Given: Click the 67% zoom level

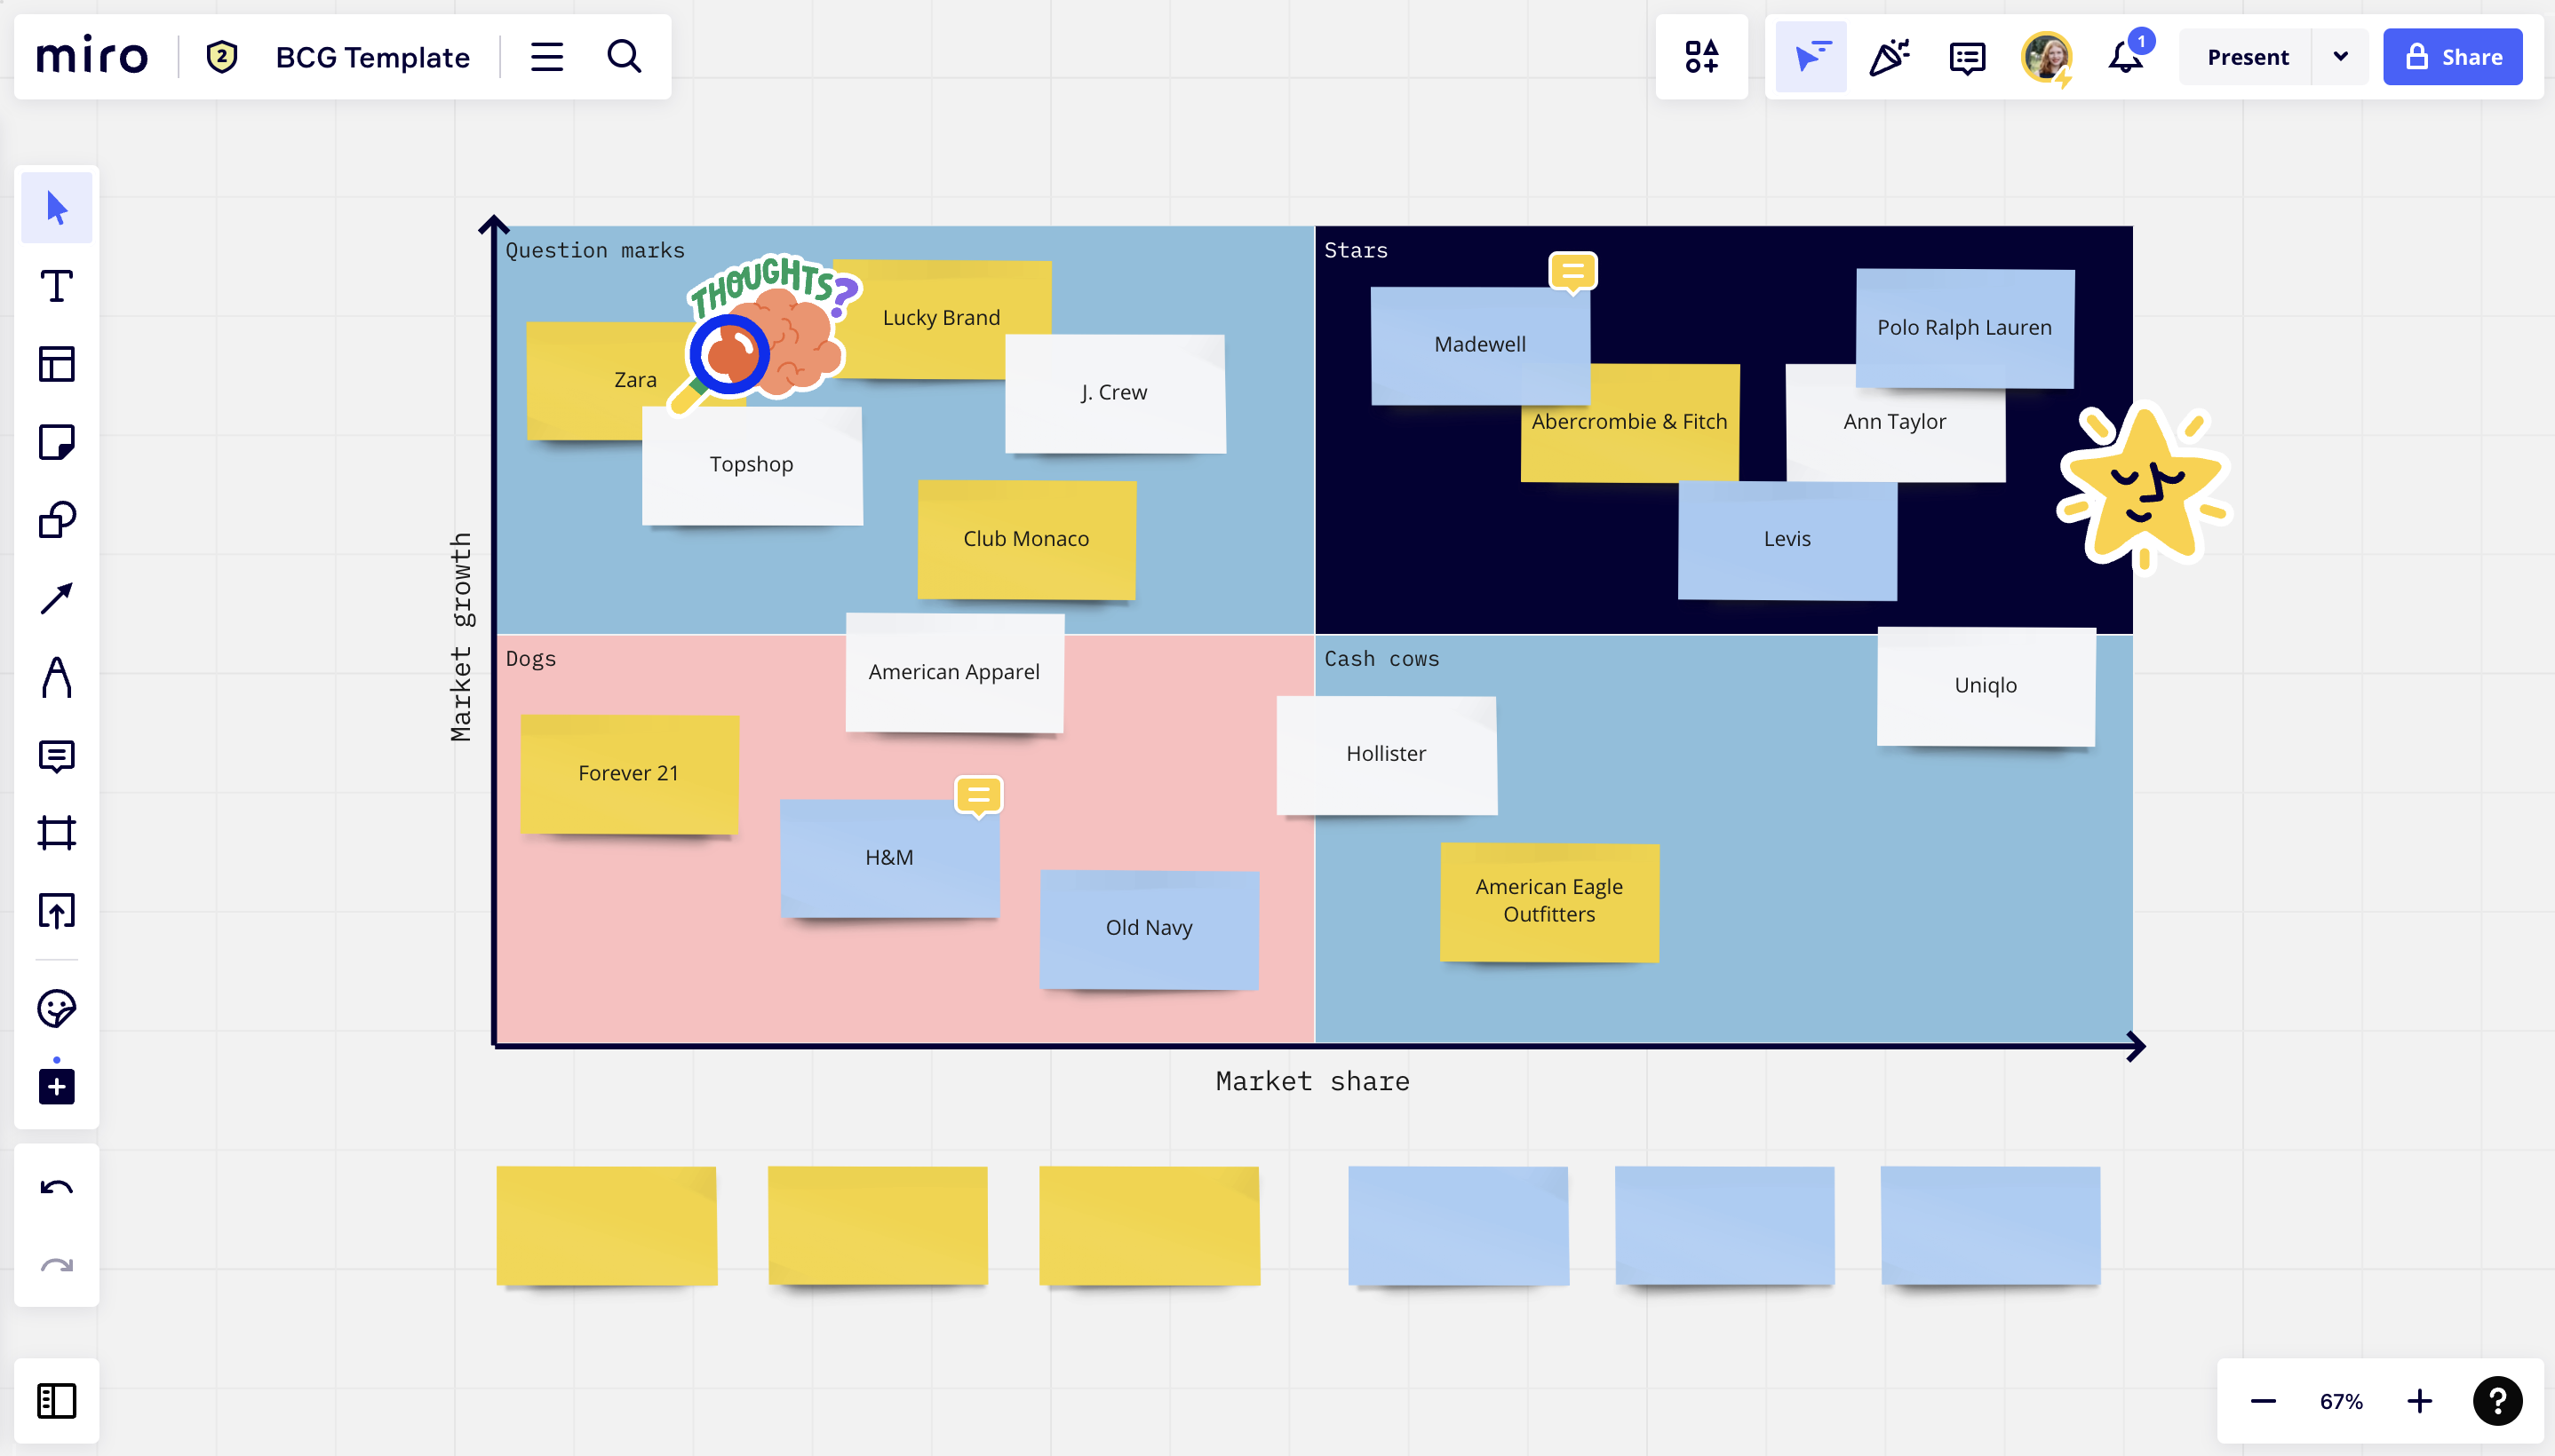Looking at the screenshot, I should (2341, 1401).
